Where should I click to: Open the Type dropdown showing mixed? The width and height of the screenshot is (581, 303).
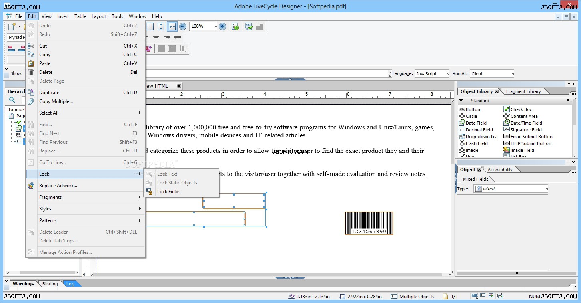[x=511, y=189]
